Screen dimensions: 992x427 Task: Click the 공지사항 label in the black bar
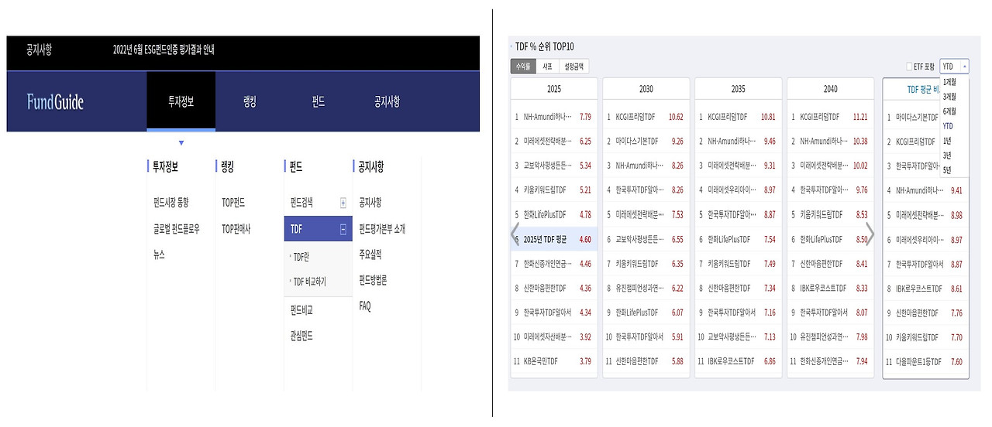(38, 50)
